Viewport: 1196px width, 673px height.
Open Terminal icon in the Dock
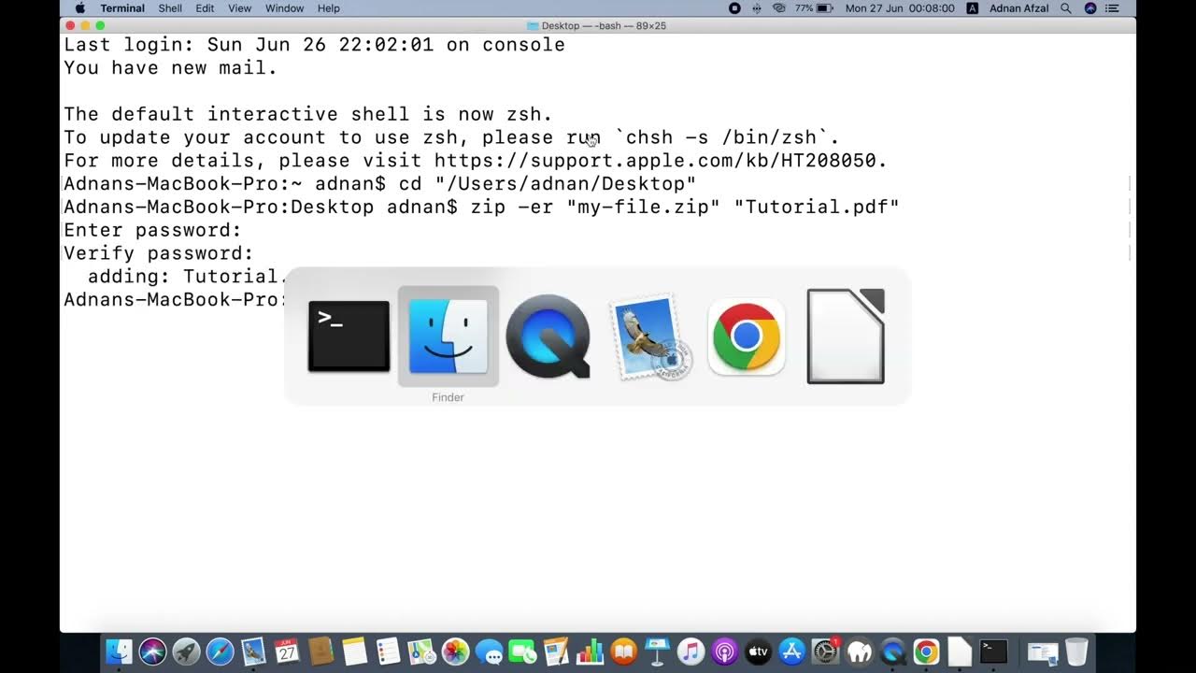coord(993,652)
